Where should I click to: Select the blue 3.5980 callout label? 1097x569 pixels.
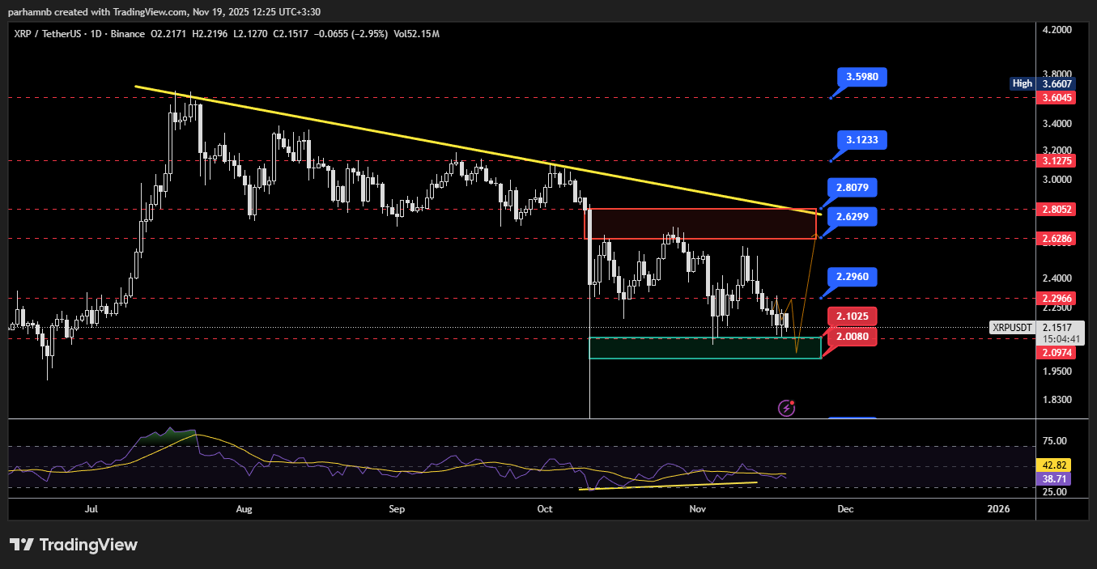coord(862,78)
